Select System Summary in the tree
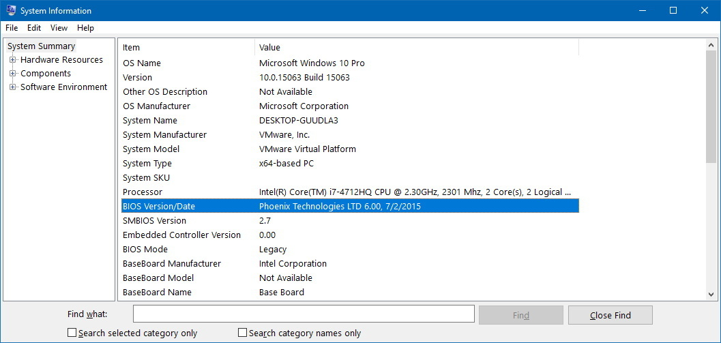This screenshot has height=343, width=721. click(x=42, y=46)
